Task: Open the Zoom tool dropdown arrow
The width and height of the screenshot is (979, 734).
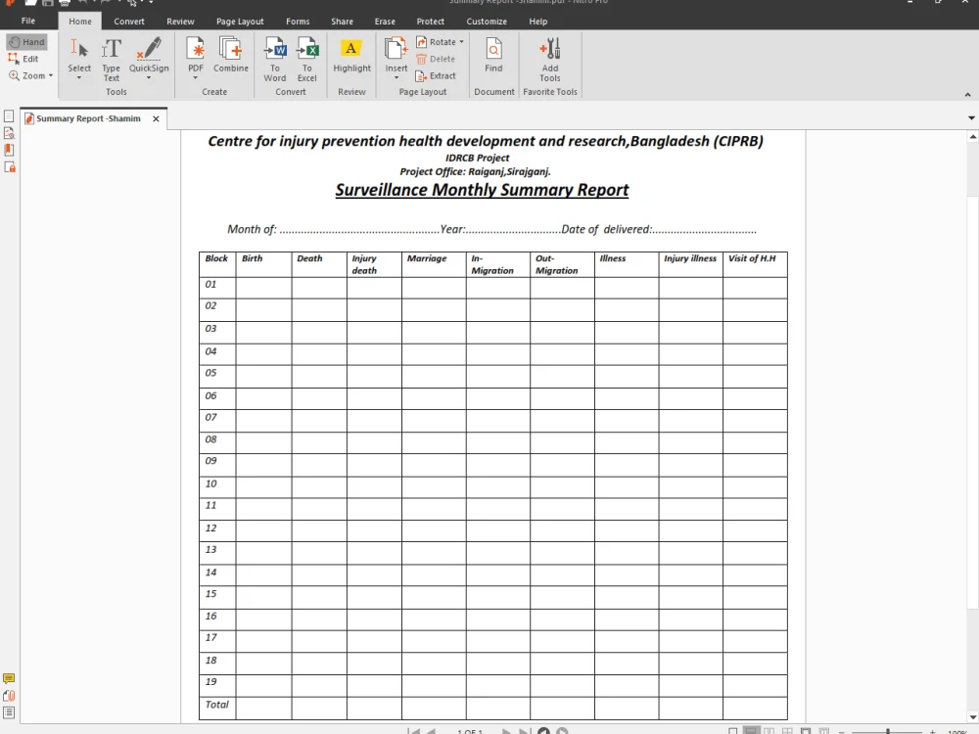Action: pos(51,75)
